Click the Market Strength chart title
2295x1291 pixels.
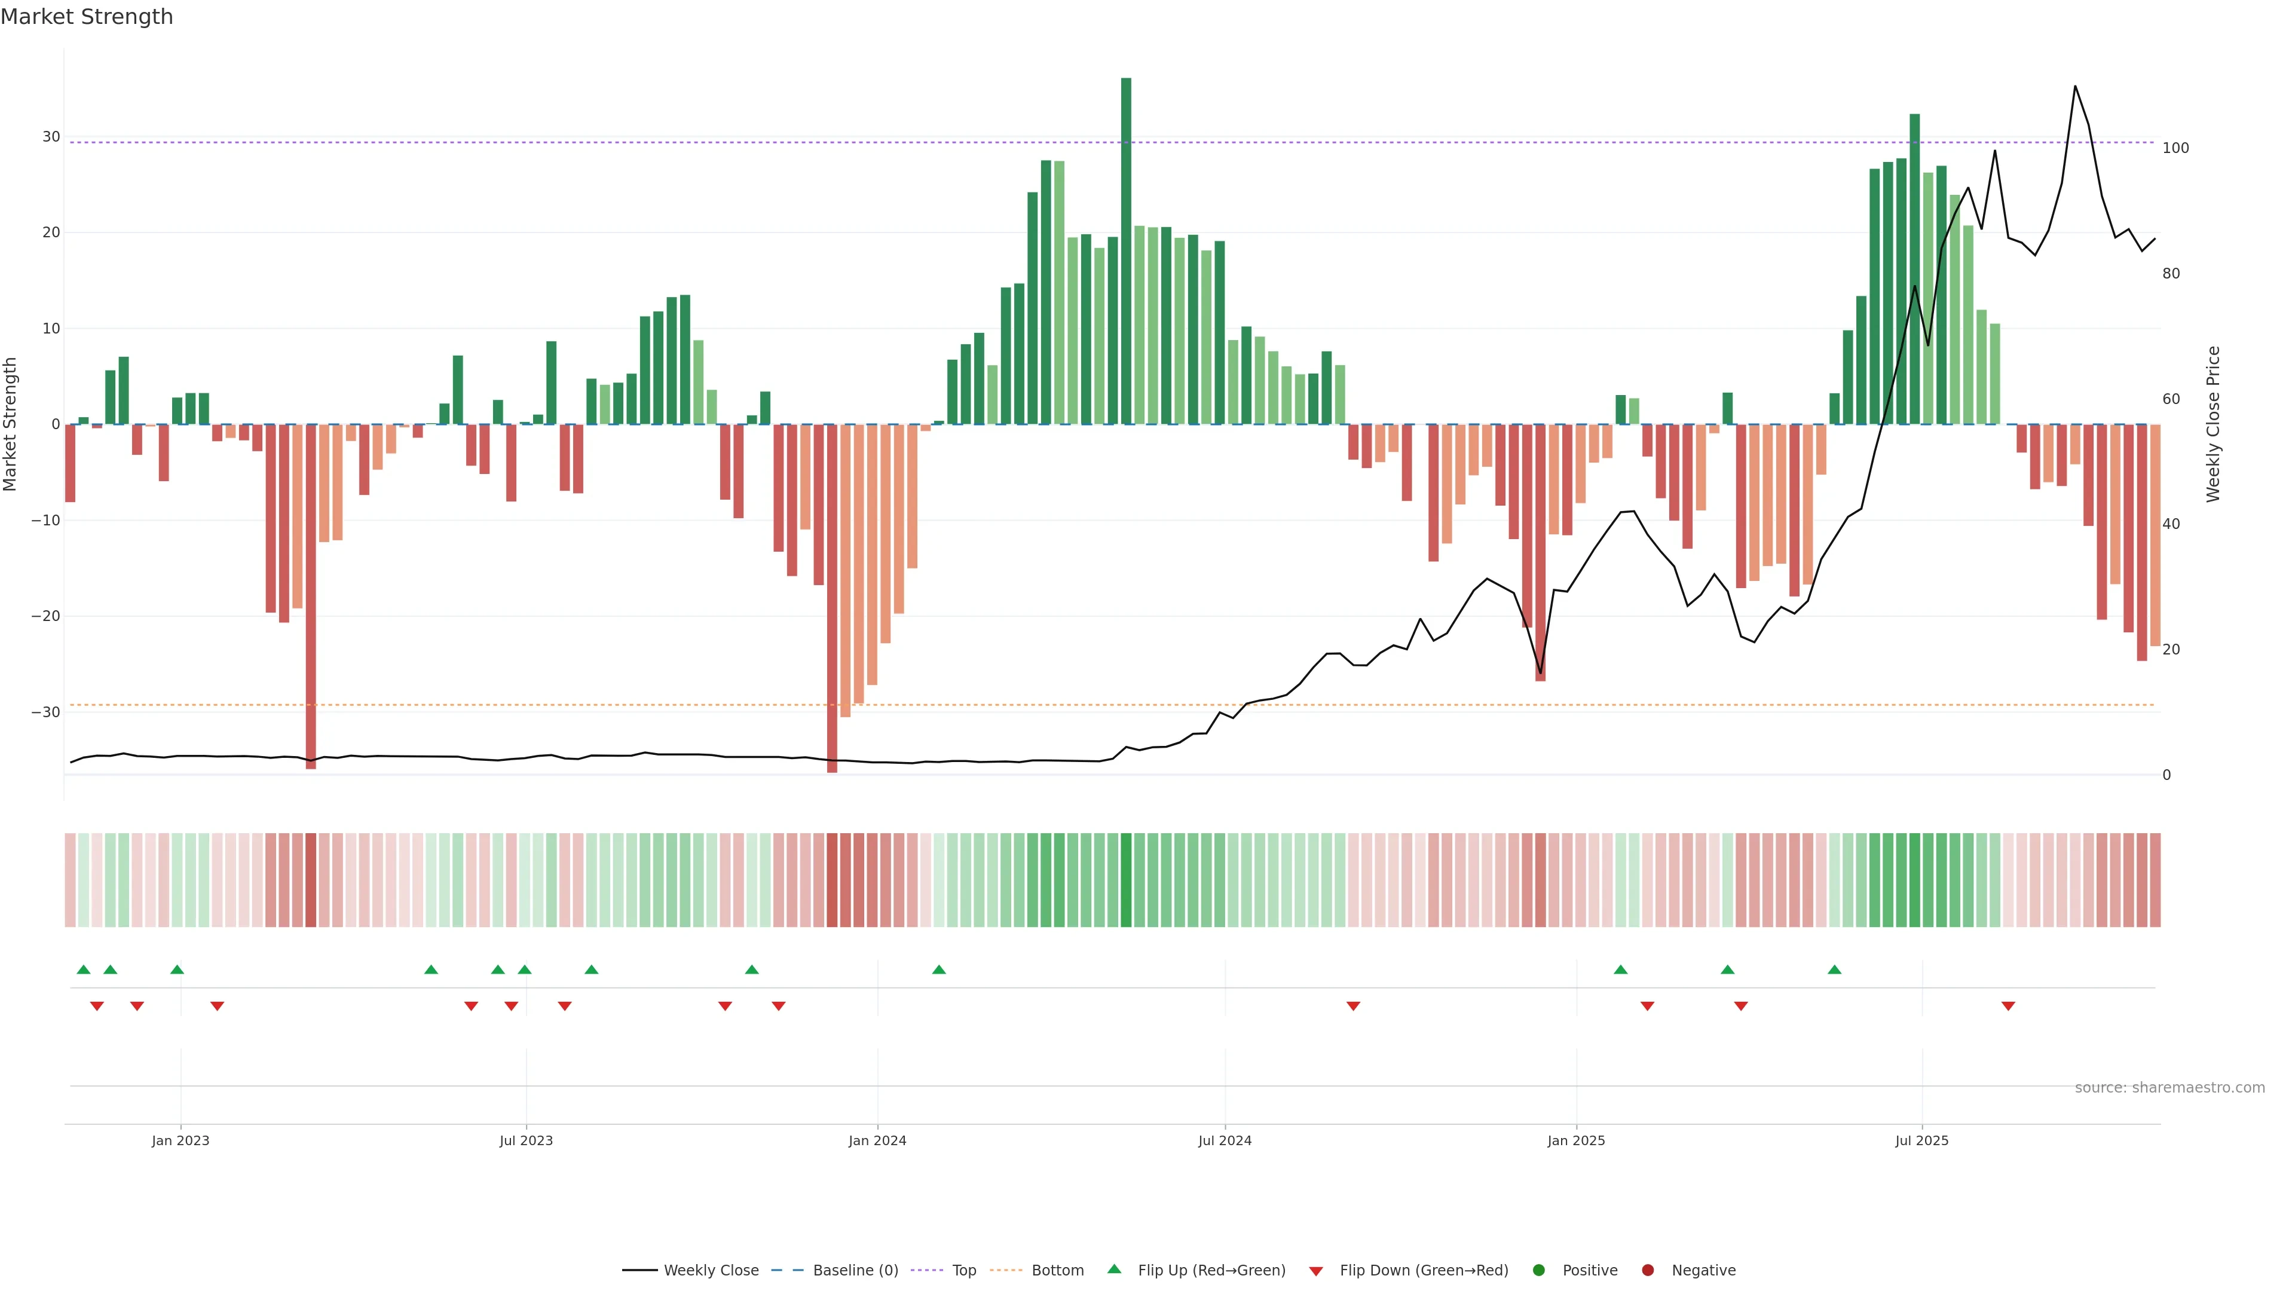tap(87, 17)
